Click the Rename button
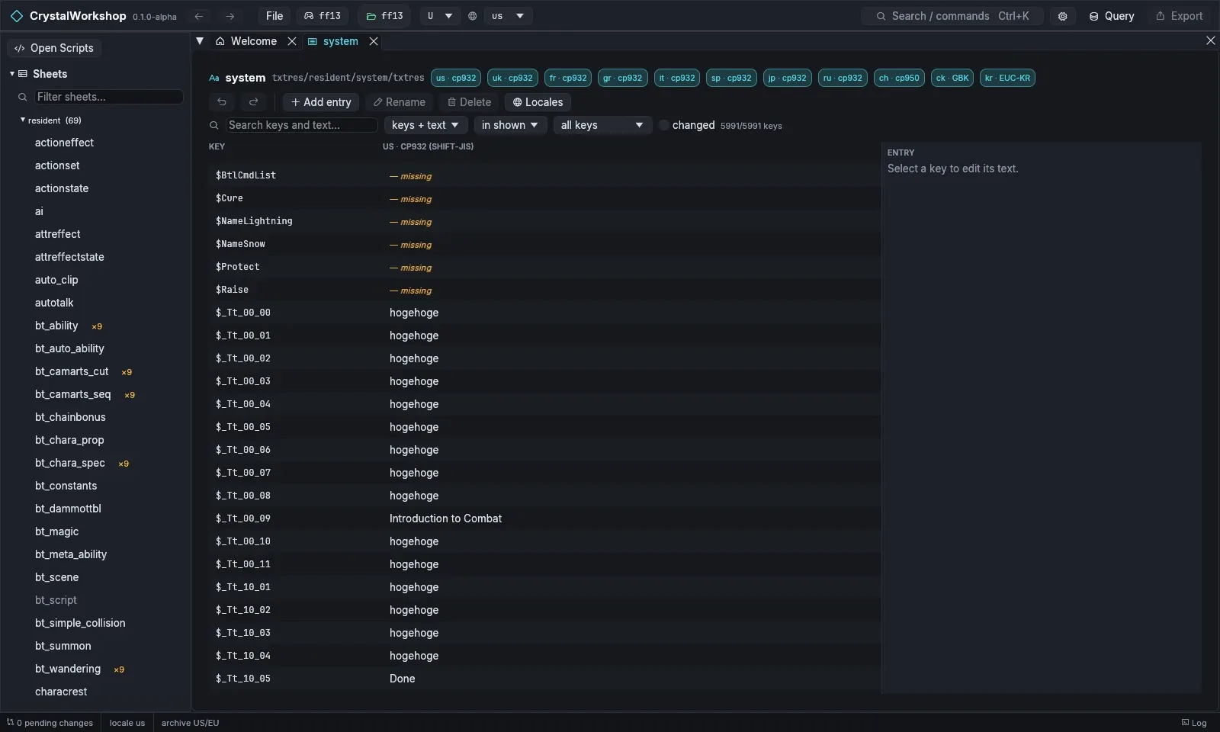 pyautogui.click(x=399, y=102)
